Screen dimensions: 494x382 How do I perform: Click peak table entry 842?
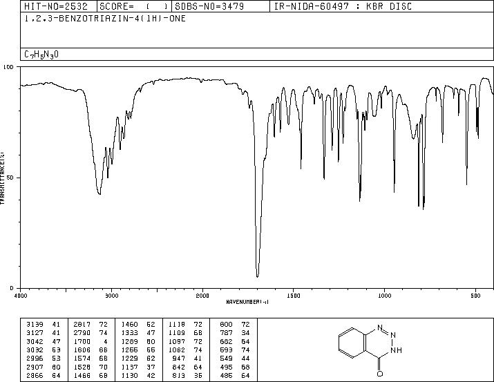(179, 367)
